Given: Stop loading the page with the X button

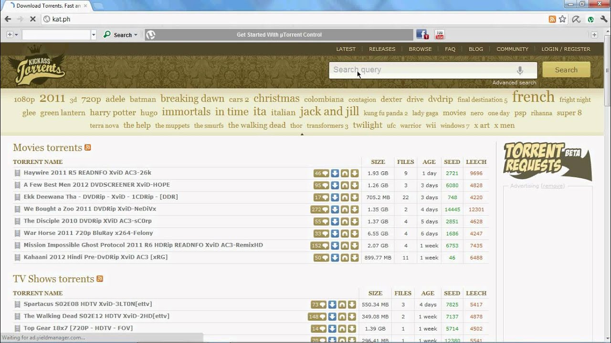Looking at the screenshot, I should pos(32,19).
